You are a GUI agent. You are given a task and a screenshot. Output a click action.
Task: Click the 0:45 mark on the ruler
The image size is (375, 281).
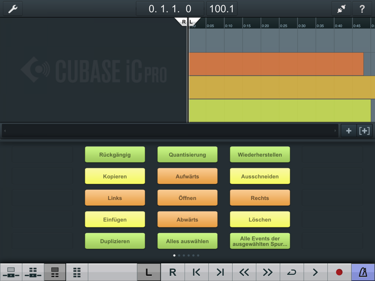click(357, 26)
